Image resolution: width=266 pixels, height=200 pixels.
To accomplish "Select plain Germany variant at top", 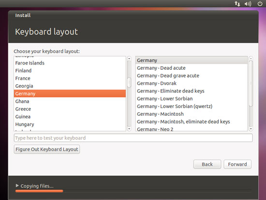I will pos(192,60).
